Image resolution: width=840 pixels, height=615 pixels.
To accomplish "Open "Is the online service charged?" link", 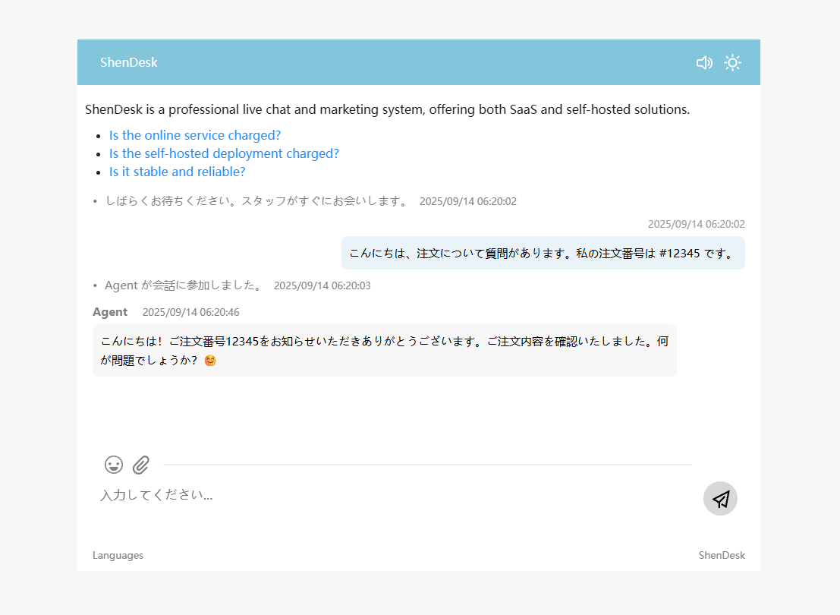I will [x=195, y=135].
